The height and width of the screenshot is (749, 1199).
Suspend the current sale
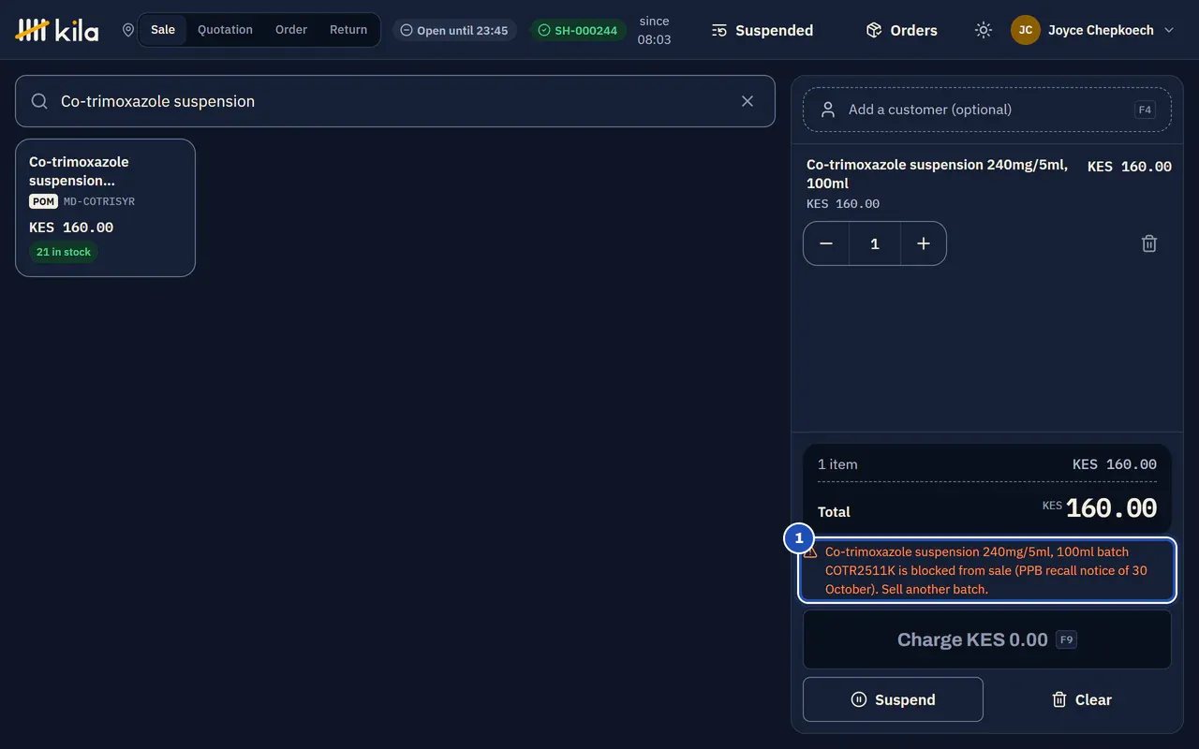pos(893,699)
